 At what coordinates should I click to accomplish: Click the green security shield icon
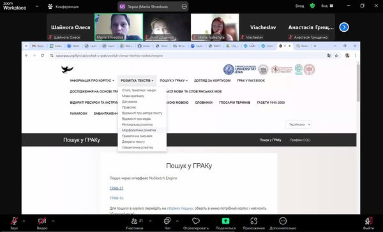coord(312,6)
